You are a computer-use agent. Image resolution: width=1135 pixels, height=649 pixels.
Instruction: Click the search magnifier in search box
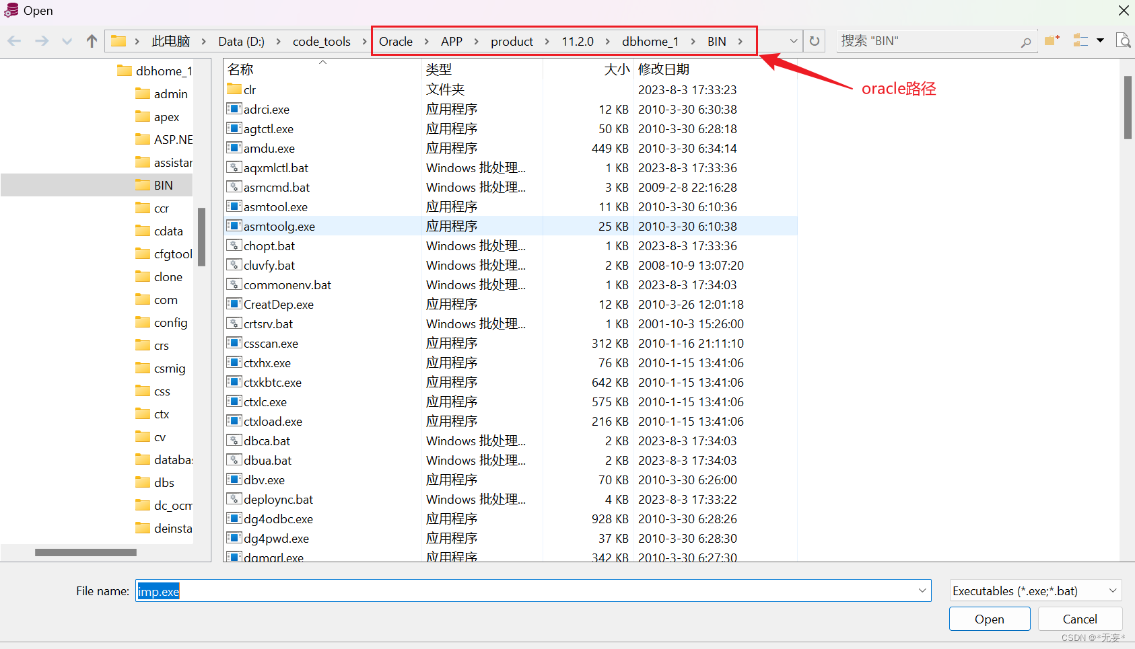click(1026, 41)
